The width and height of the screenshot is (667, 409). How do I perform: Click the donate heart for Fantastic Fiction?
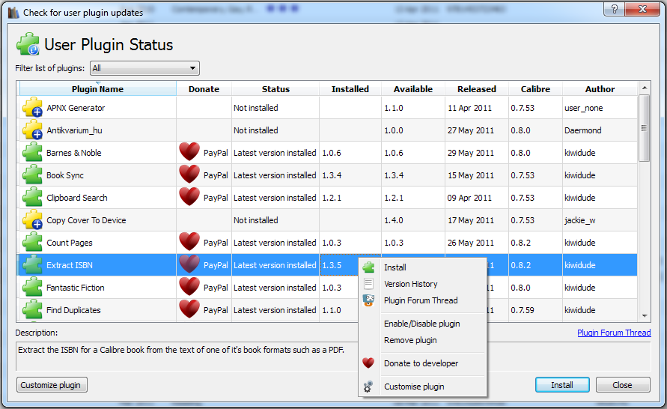[189, 287]
